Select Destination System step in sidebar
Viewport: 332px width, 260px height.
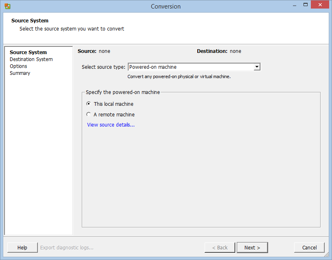click(31, 59)
